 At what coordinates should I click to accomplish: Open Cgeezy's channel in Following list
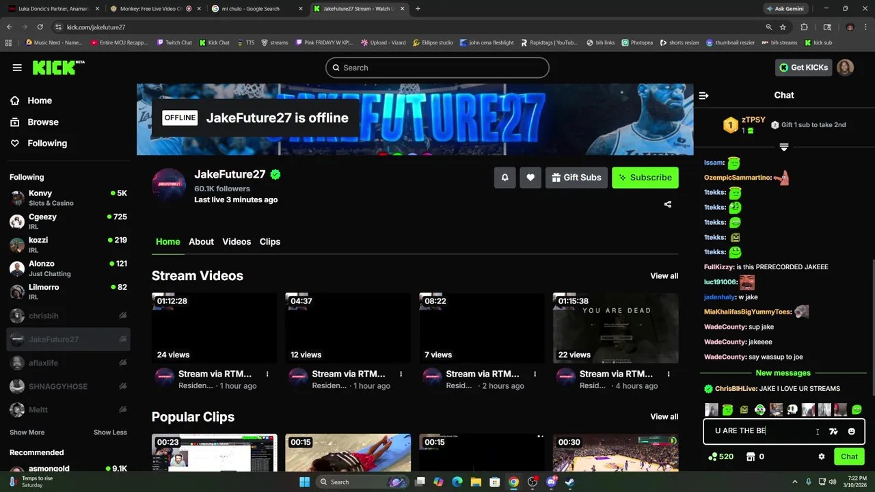pos(68,221)
